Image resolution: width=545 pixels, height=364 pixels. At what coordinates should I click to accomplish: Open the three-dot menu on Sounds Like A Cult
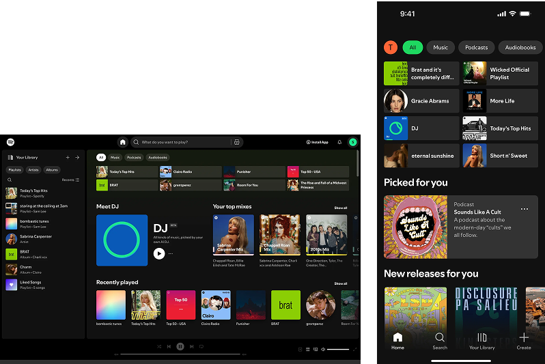click(x=524, y=209)
